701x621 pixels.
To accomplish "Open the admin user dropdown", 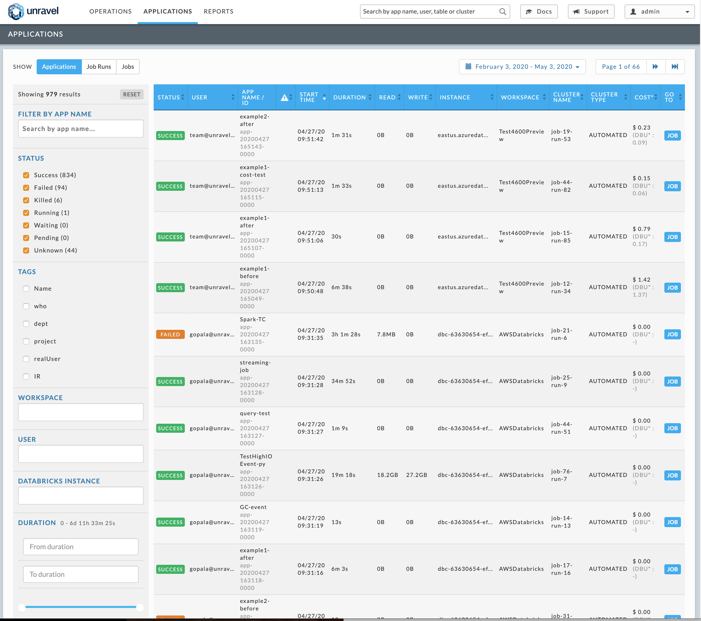I will pos(659,12).
